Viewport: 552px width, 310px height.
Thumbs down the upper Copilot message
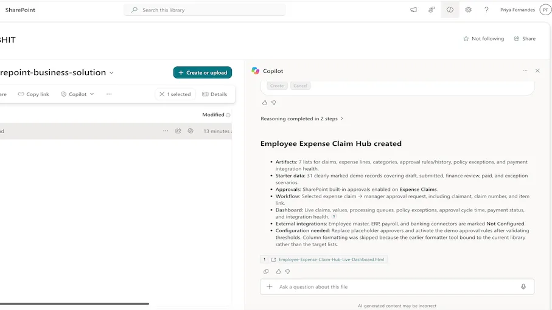[274, 103]
